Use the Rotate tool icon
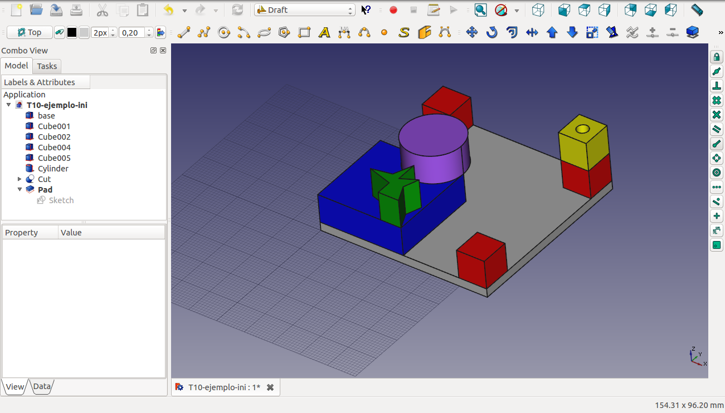 pyautogui.click(x=492, y=33)
